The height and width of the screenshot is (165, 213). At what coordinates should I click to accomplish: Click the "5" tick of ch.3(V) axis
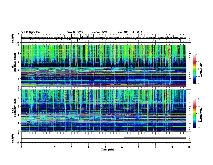pos(19,134)
